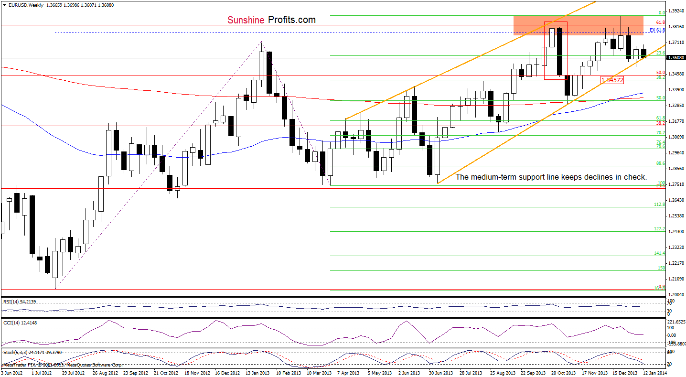Viewport: 686px width, 377px height.
Task: Click the 88.6 Fibonacci level label
Action: 661,163
